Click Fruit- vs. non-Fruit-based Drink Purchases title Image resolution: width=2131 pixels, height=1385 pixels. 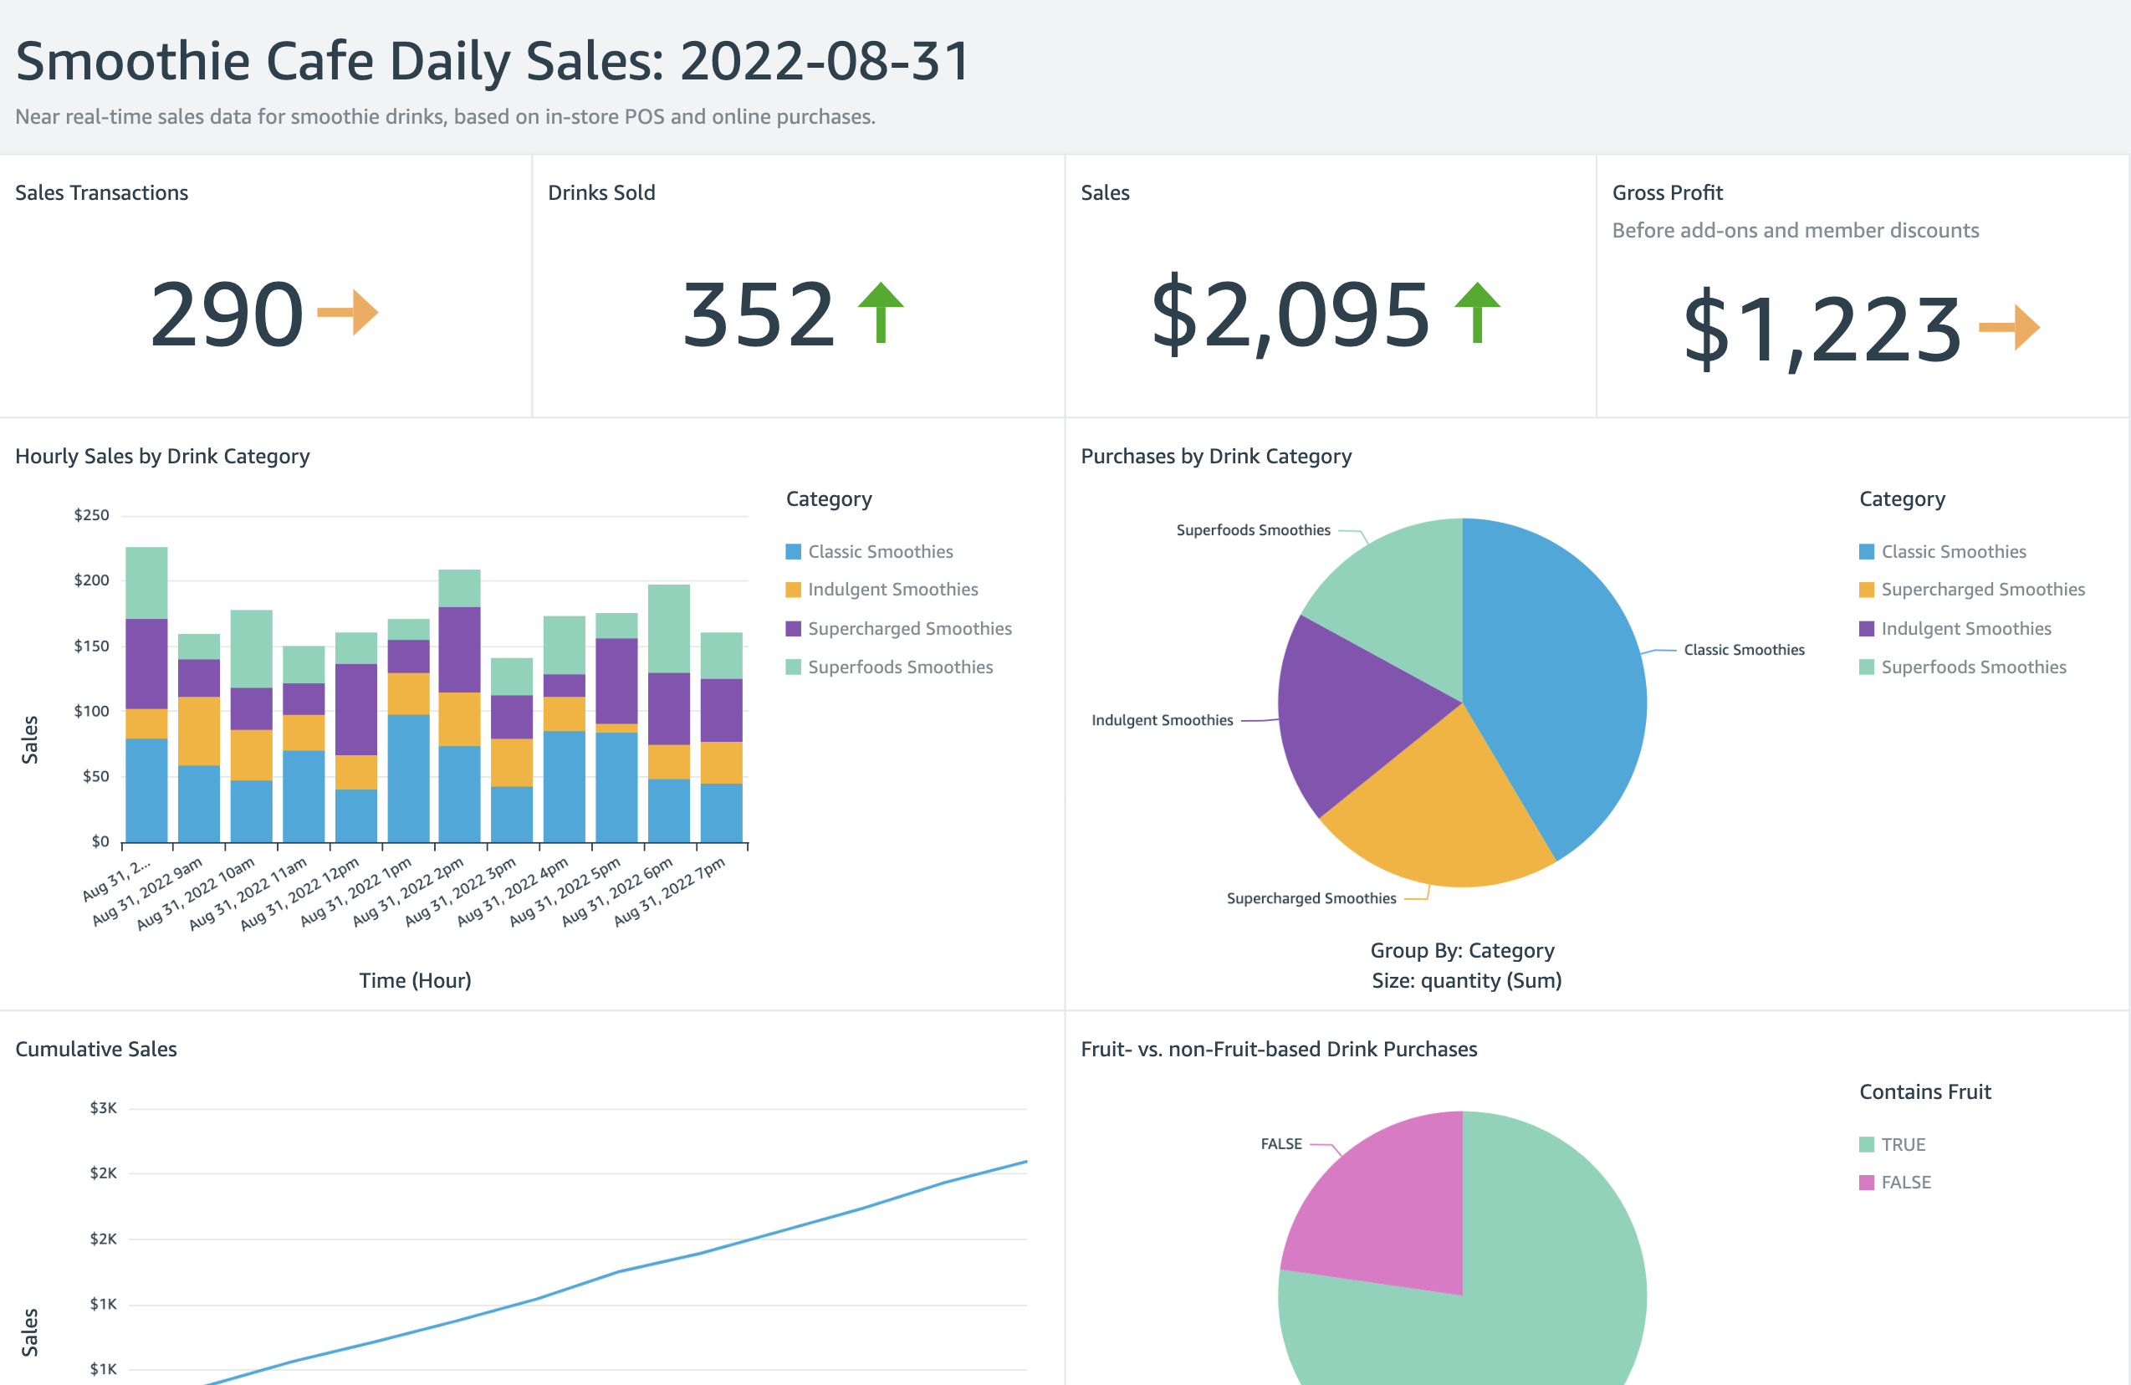(x=1279, y=1050)
